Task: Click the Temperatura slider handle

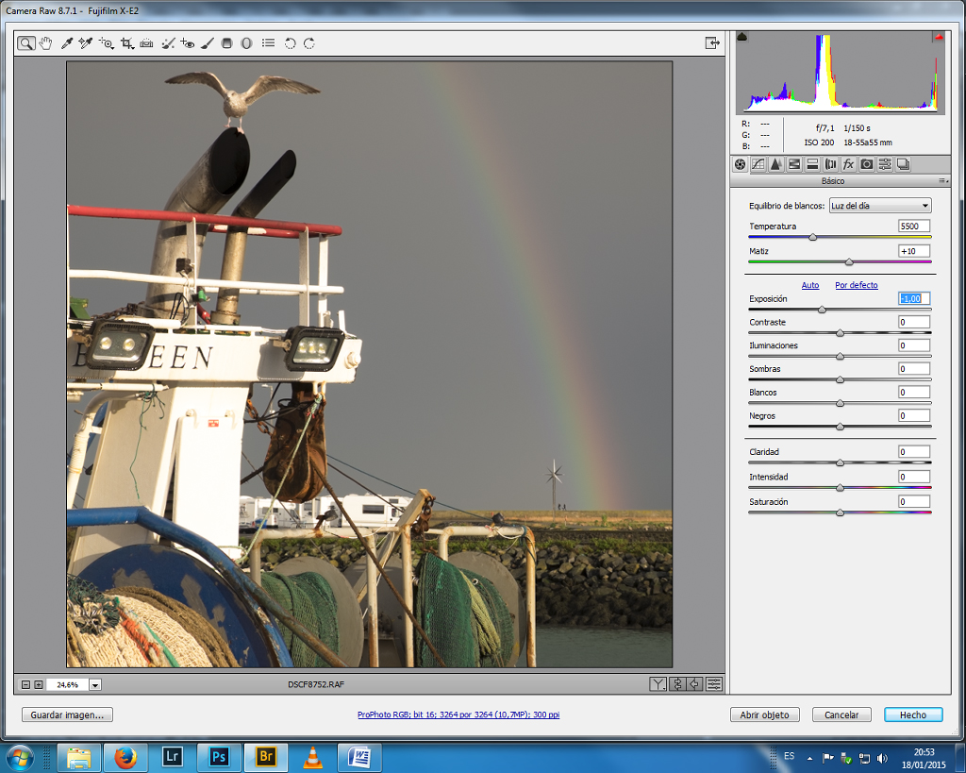Action: [812, 237]
